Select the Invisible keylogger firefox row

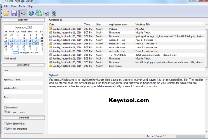(x=127, y=62)
